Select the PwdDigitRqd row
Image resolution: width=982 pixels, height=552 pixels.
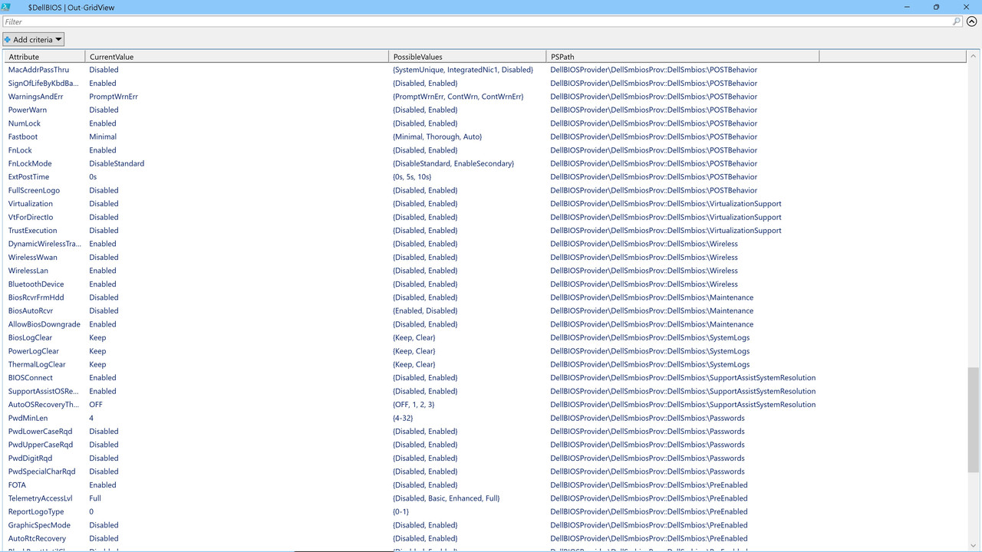point(485,458)
